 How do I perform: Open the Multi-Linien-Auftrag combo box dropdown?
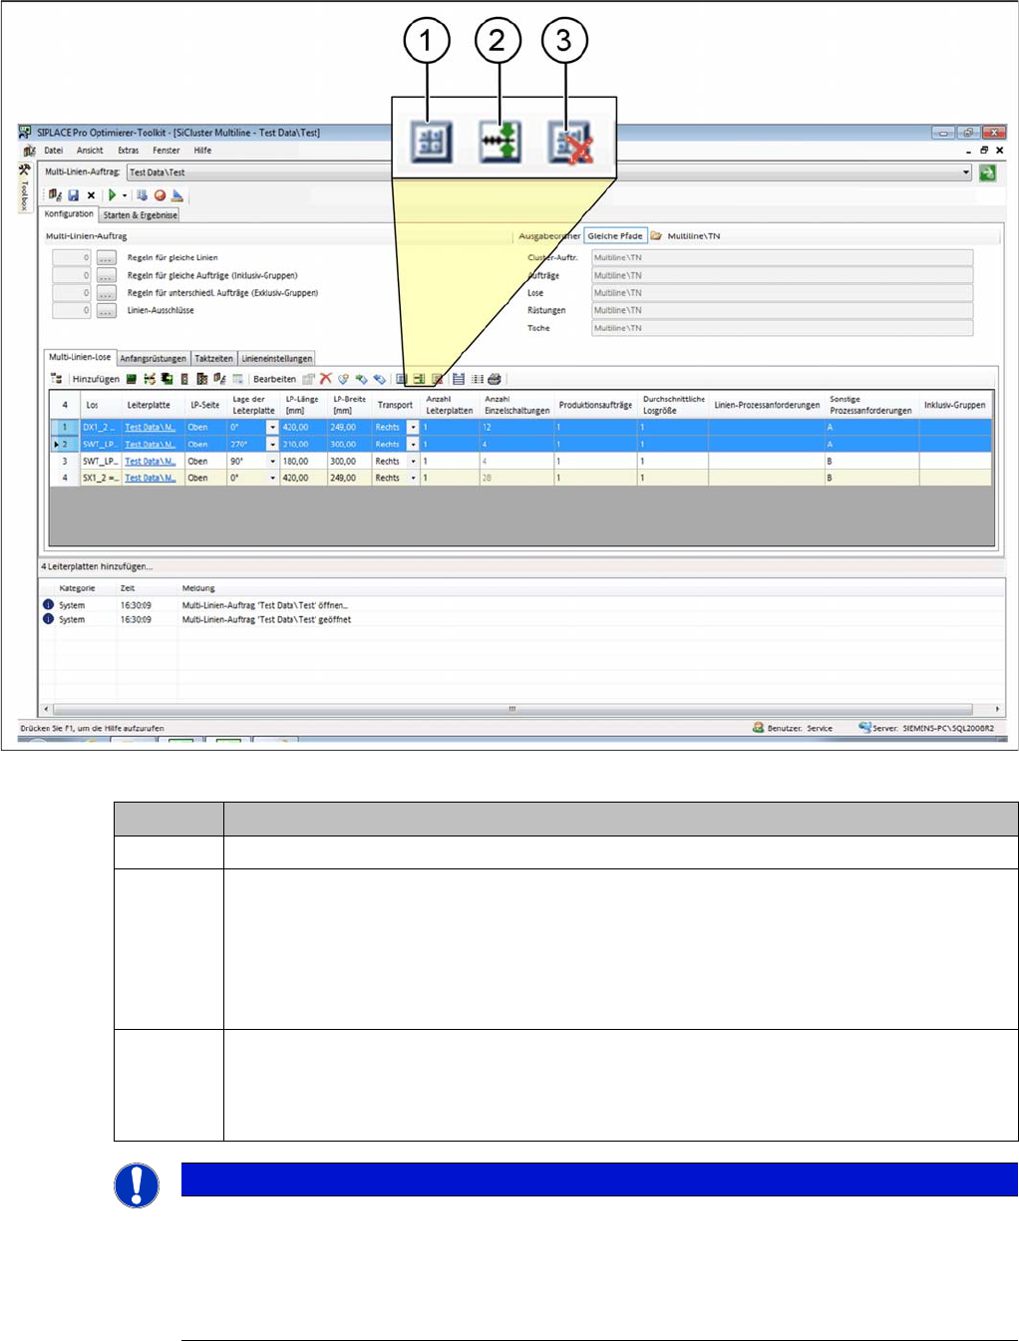point(965,172)
